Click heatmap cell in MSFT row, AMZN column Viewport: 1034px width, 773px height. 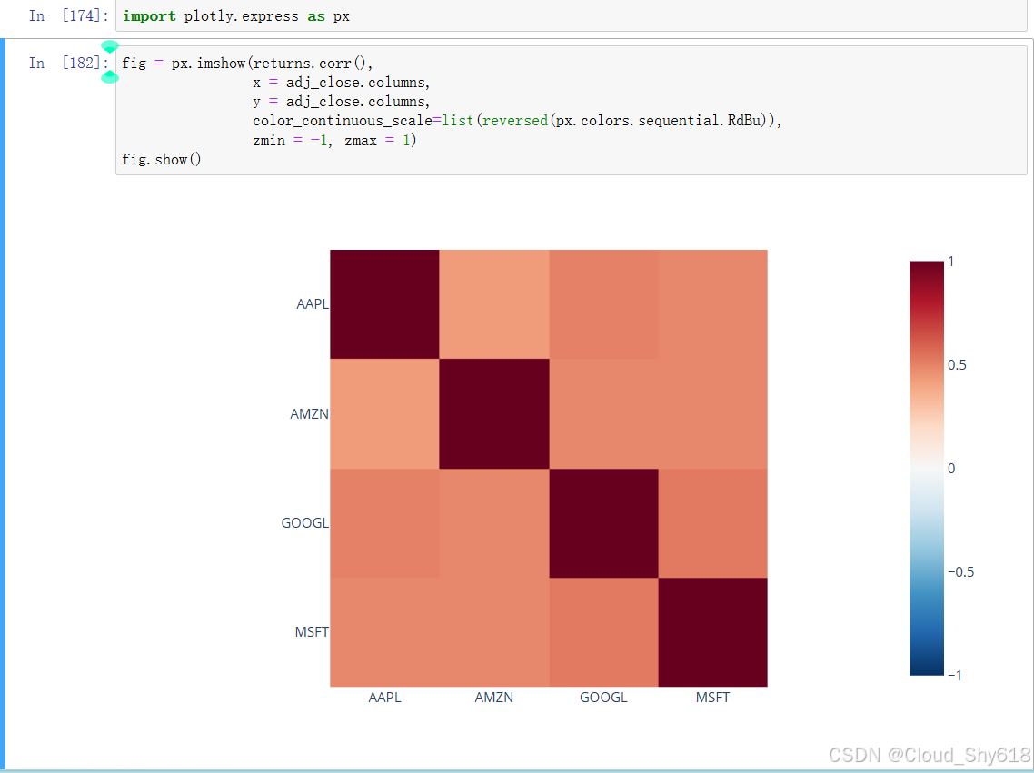[x=494, y=632]
